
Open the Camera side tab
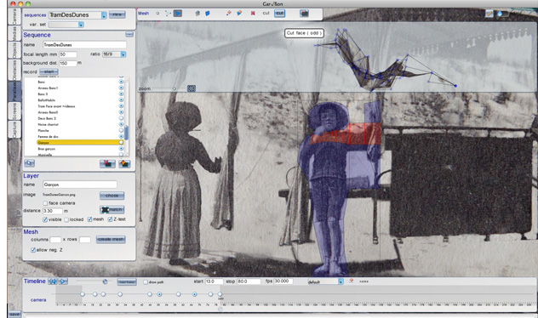(x=14, y=16)
